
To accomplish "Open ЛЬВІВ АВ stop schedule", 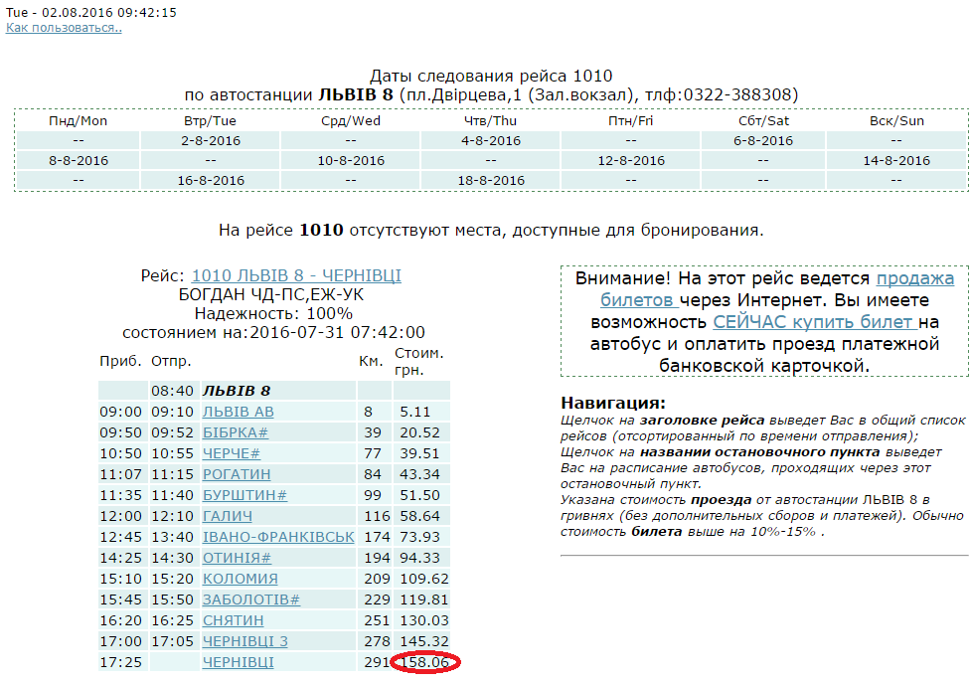I will pos(238,412).
